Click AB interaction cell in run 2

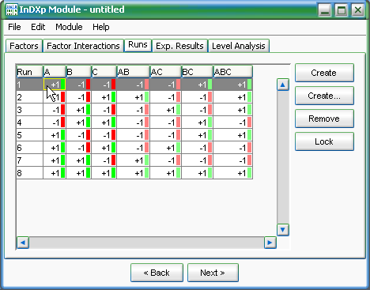coord(134,97)
